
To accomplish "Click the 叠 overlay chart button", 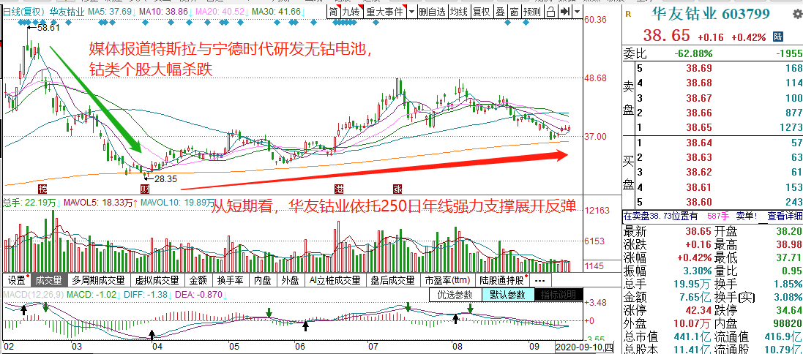I will click(501, 12).
